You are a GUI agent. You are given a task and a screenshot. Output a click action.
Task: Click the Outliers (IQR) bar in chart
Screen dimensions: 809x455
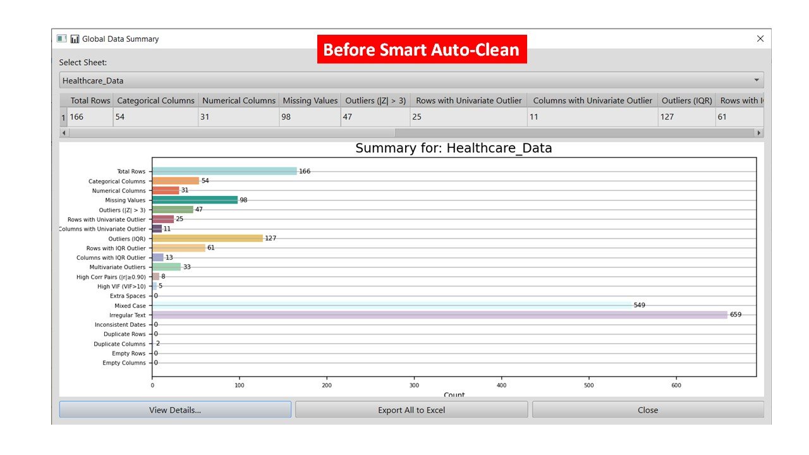tap(207, 238)
